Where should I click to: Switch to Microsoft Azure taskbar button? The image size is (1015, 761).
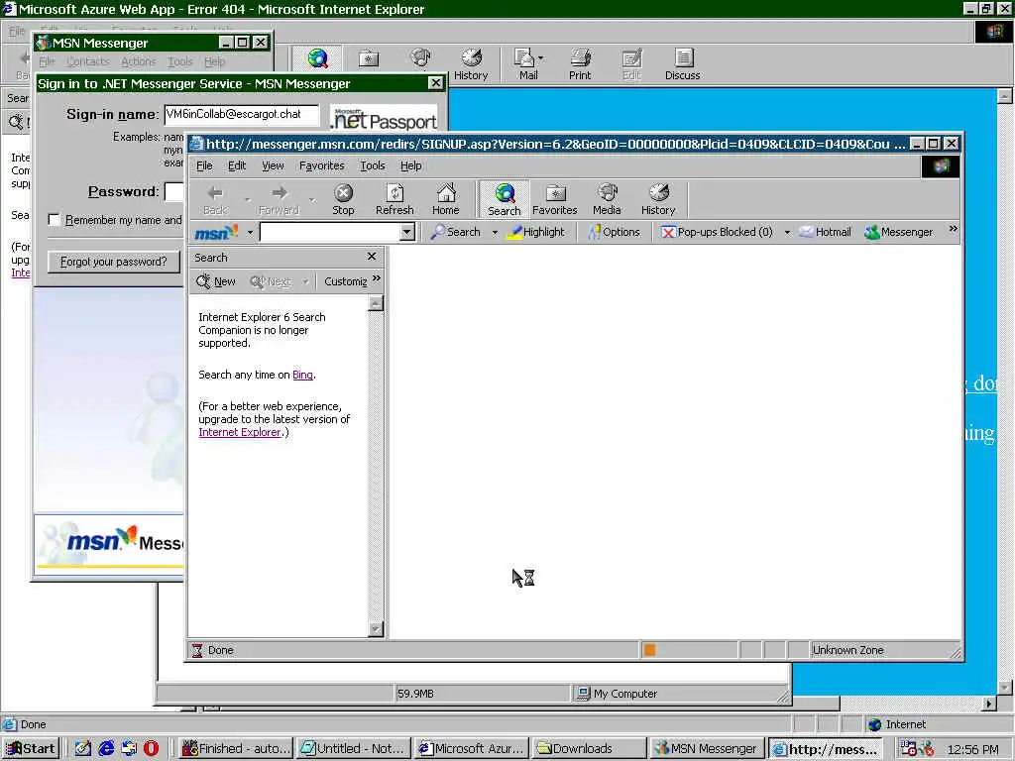pyautogui.click(x=472, y=749)
